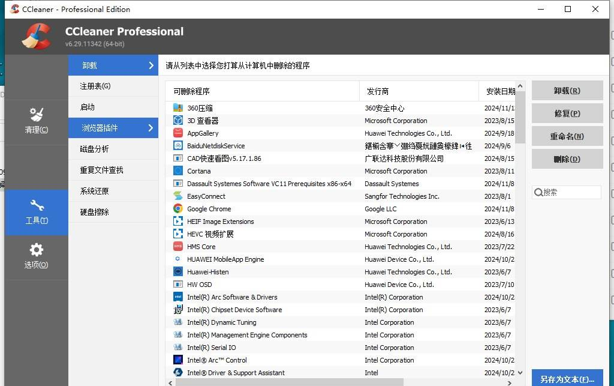Open the 注册表(G) registry section
Image resolution: width=614 pixels, height=386 pixels.
point(95,86)
